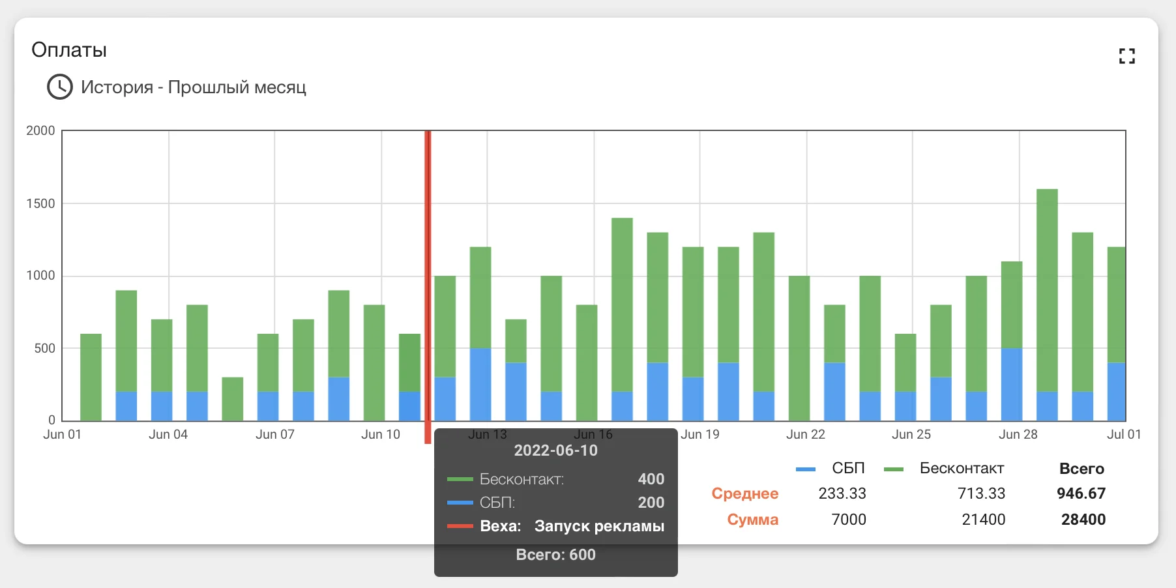1176x588 pixels.
Task: Select the total sum value 28400
Action: (1083, 520)
